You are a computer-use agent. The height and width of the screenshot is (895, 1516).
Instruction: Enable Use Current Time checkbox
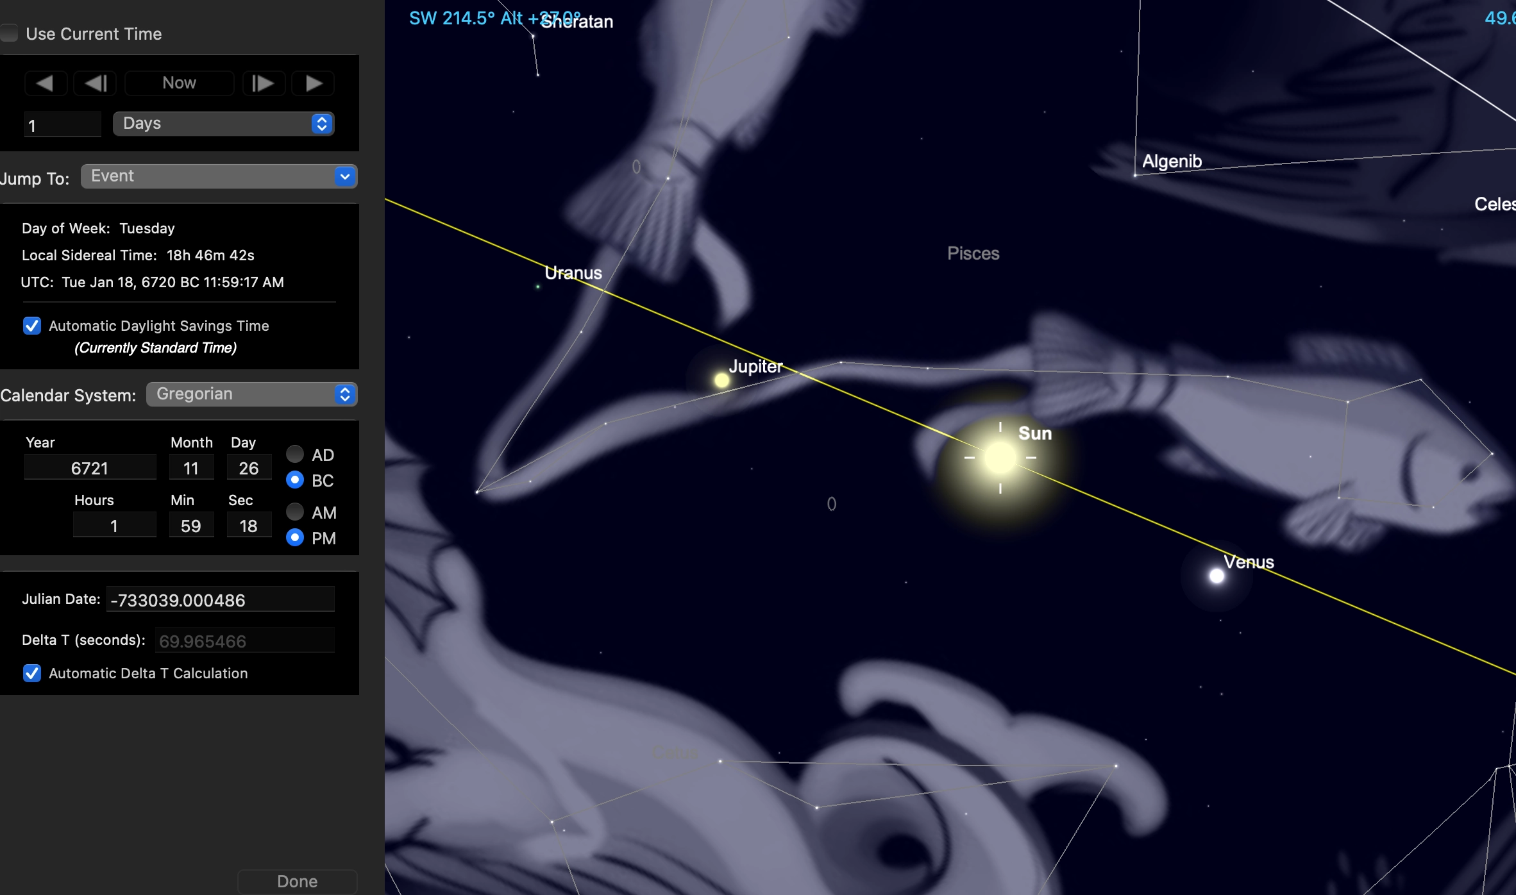coord(9,33)
